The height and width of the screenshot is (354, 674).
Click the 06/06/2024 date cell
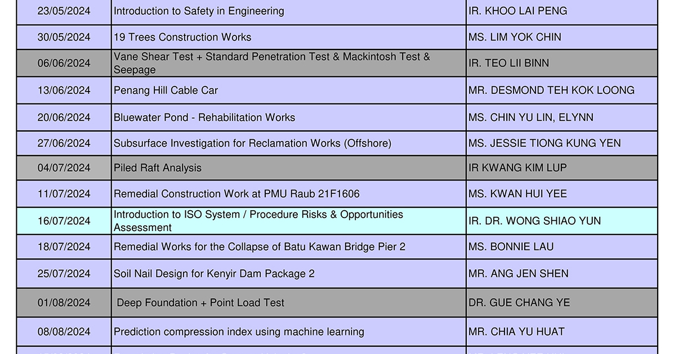click(64, 63)
